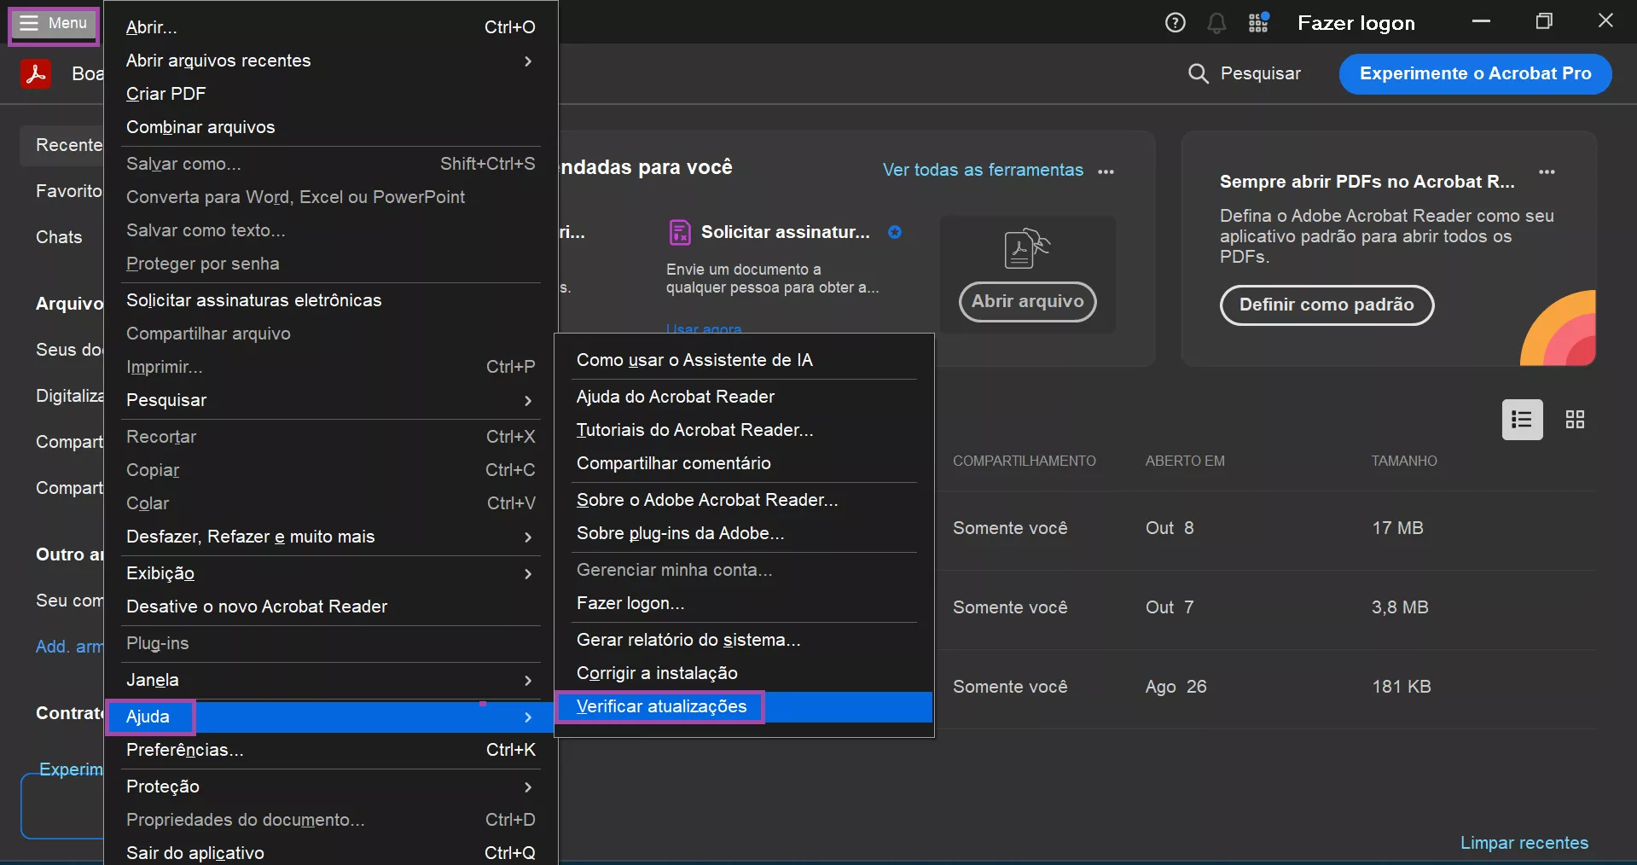1637x865 pixels.
Task: Click the search magnifier icon
Action: tap(1198, 74)
